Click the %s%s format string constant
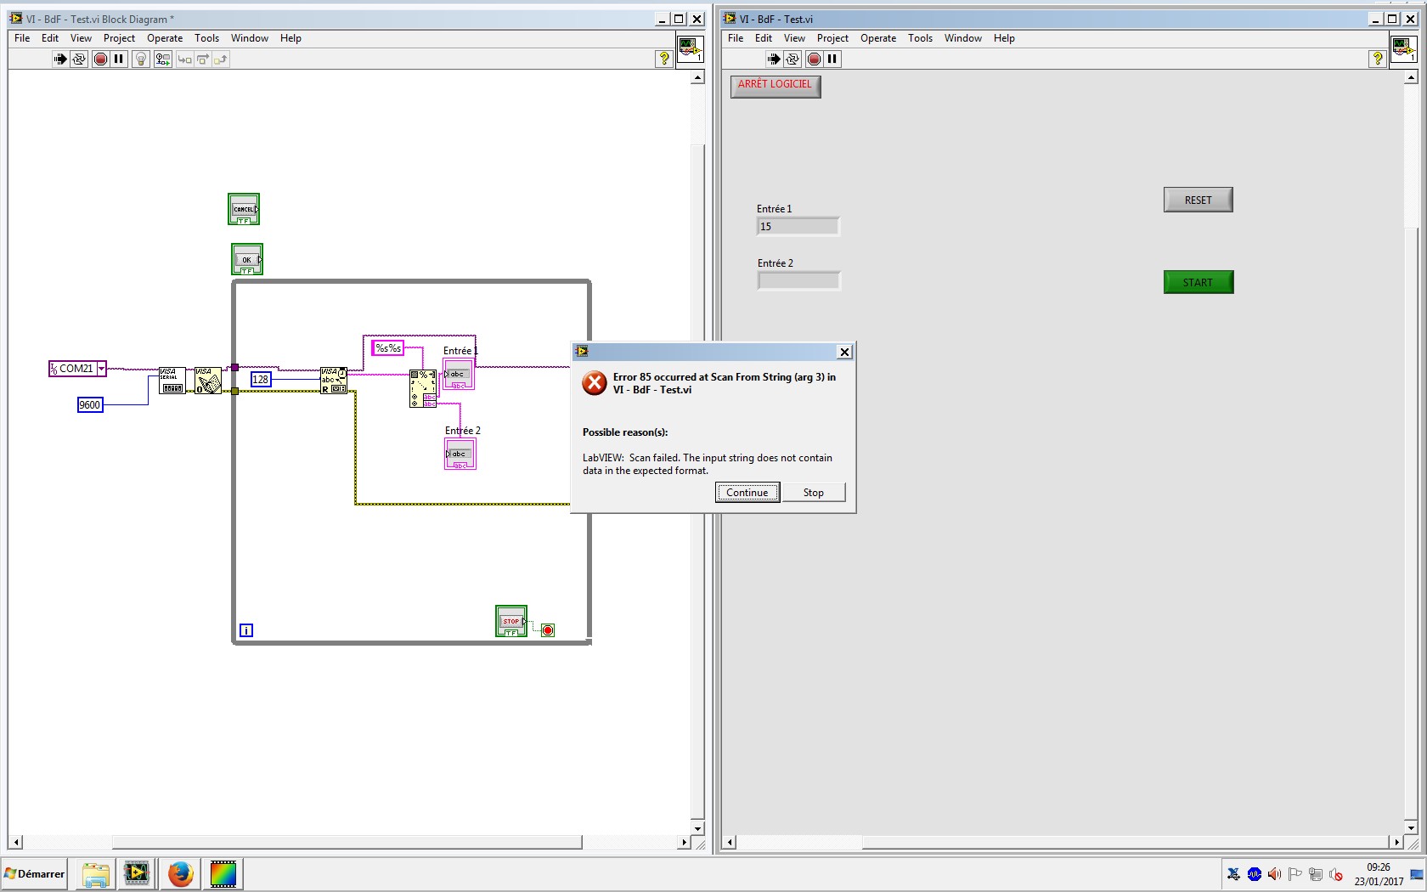Image resolution: width=1427 pixels, height=892 pixels. coord(387,348)
